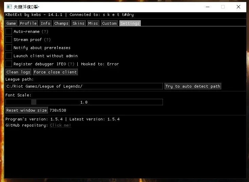
Task: Click 'Program's version: 1.5.4' text
Action: pos(34,119)
